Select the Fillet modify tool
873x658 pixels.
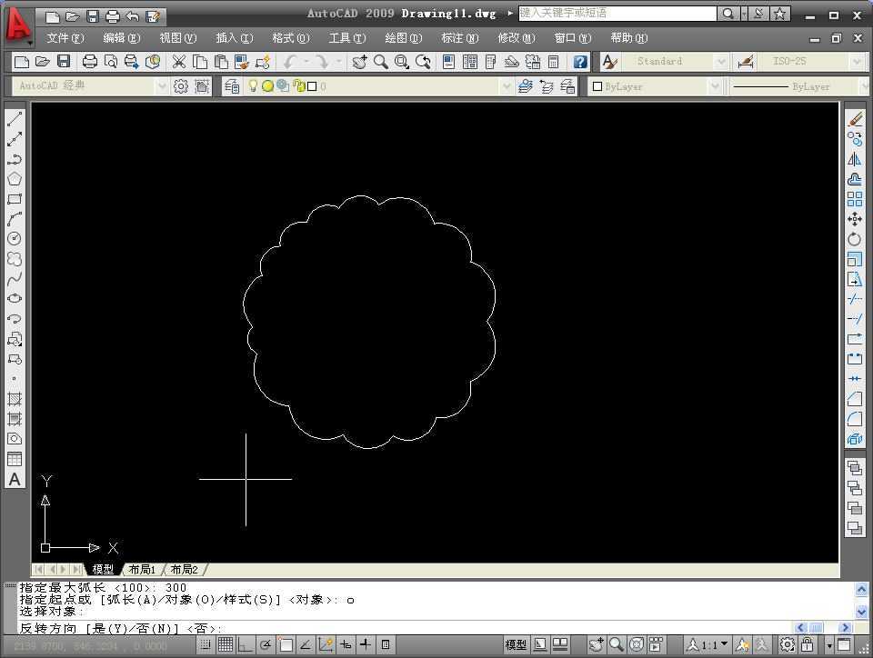[855, 419]
